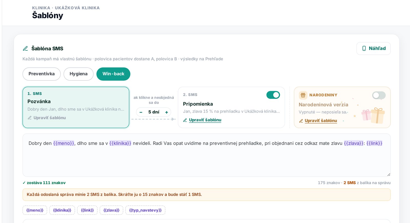410x223 pixels.
Task: Insert the {{klinika}} variable chip
Action: click(x=62, y=210)
